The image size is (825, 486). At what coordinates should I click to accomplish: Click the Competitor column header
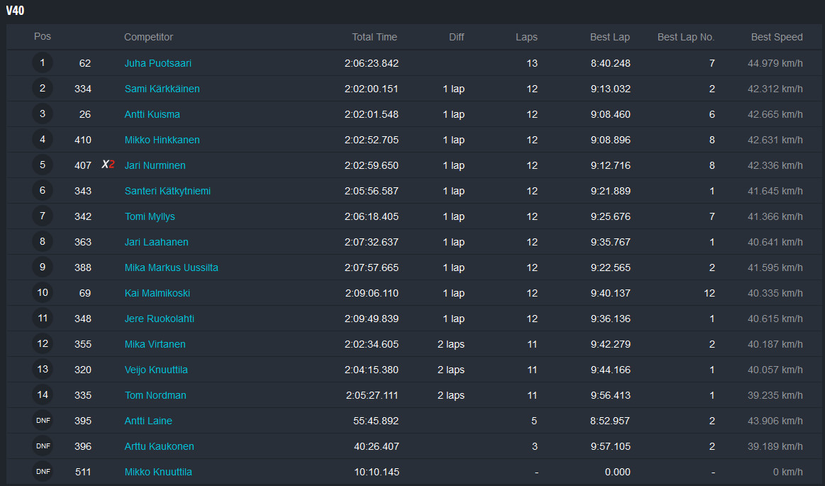coord(148,37)
